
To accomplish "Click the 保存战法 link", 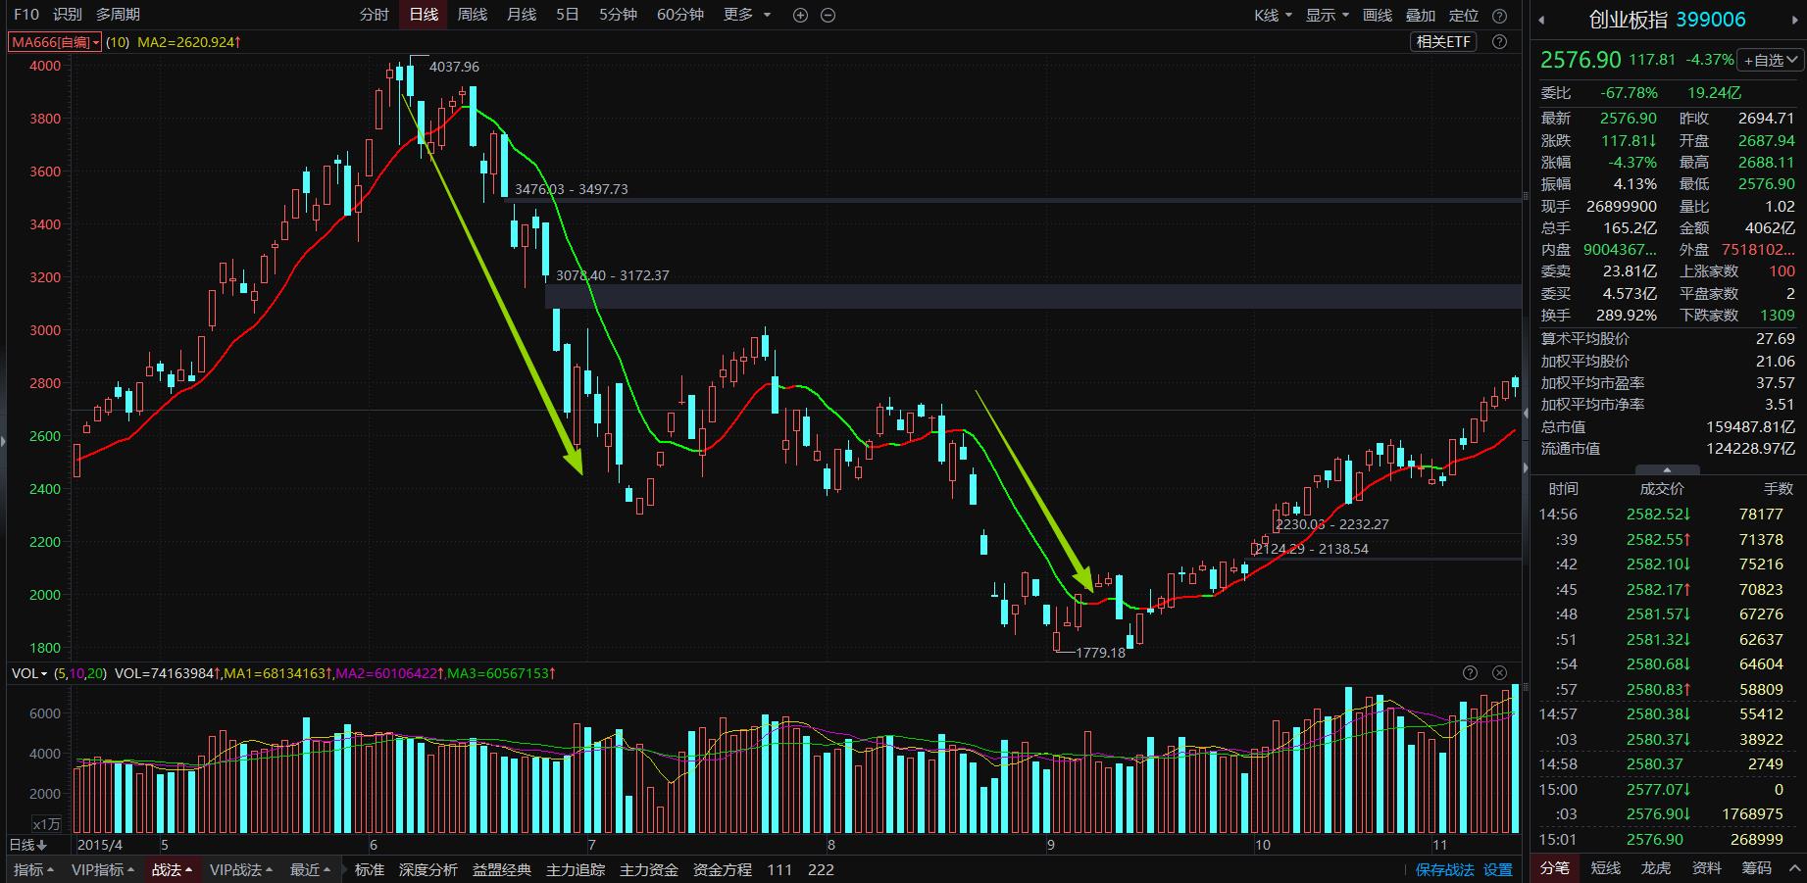I will point(1444,869).
